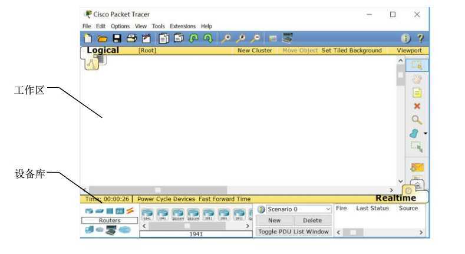Open Network Information via the i icon
Image resolution: width=465 pixels, height=254 pixels.
coord(405,38)
